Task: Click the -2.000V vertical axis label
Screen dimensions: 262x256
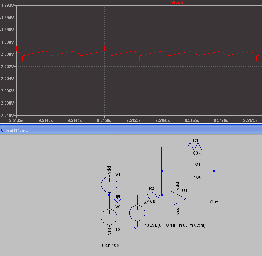Action: 7,54
